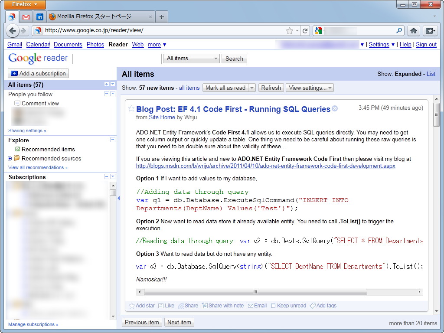Collapse the Subscriptions section
Viewport: 444px width, 333px height.
(107, 176)
